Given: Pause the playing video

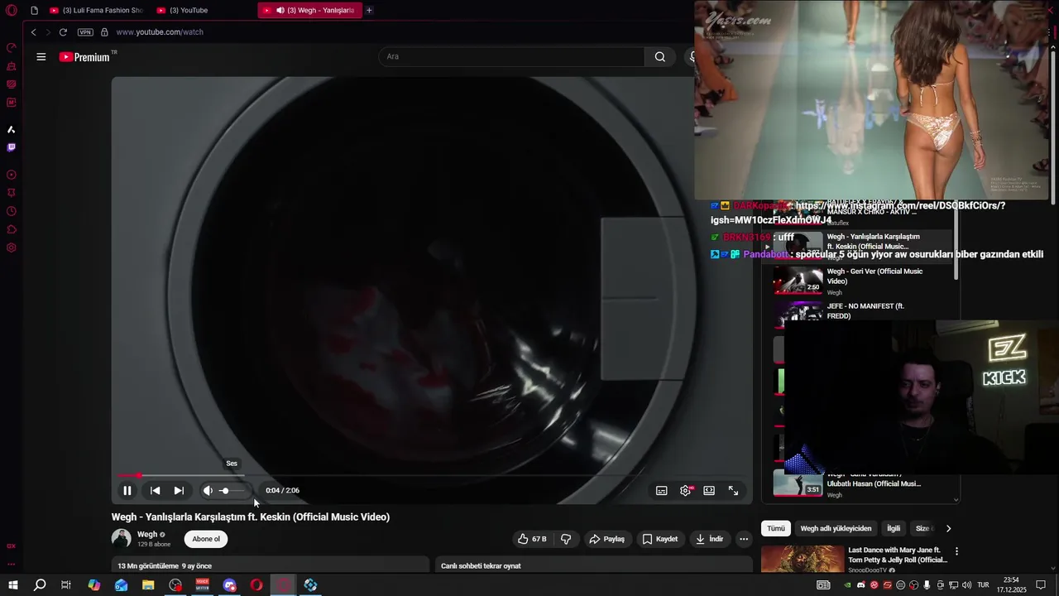Looking at the screenshot, I should (x=127, y=491).
